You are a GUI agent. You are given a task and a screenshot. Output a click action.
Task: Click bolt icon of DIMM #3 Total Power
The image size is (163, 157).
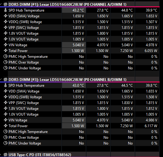5,126
